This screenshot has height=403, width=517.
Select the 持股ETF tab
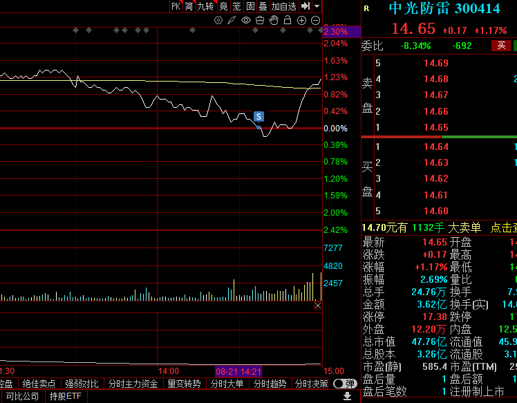(65, 396)
